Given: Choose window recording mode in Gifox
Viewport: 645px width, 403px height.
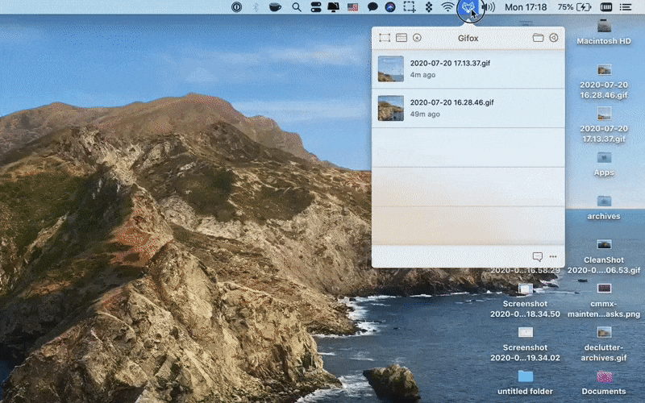Looking at the screenshot, I should 402,38.
